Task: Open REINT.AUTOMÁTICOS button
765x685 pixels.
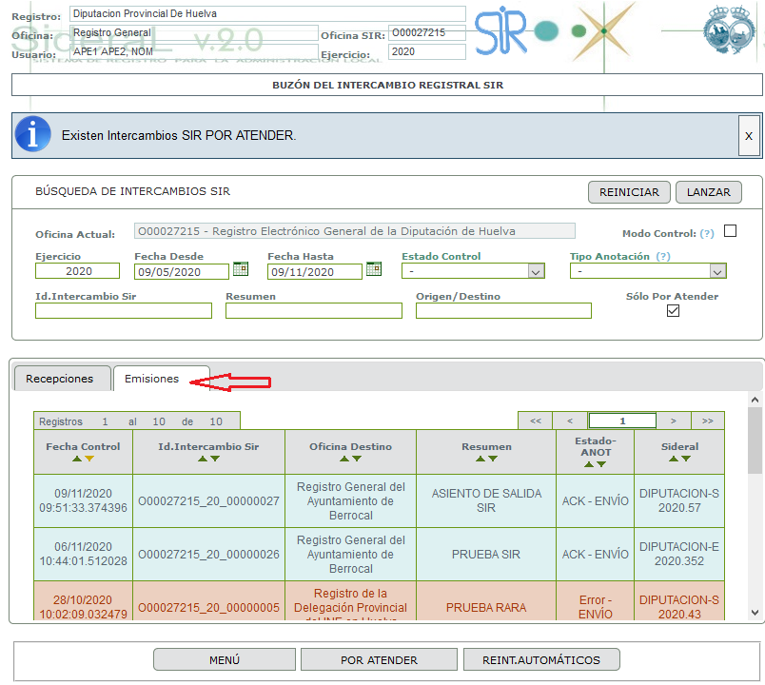Action: (x=541, y=660)
